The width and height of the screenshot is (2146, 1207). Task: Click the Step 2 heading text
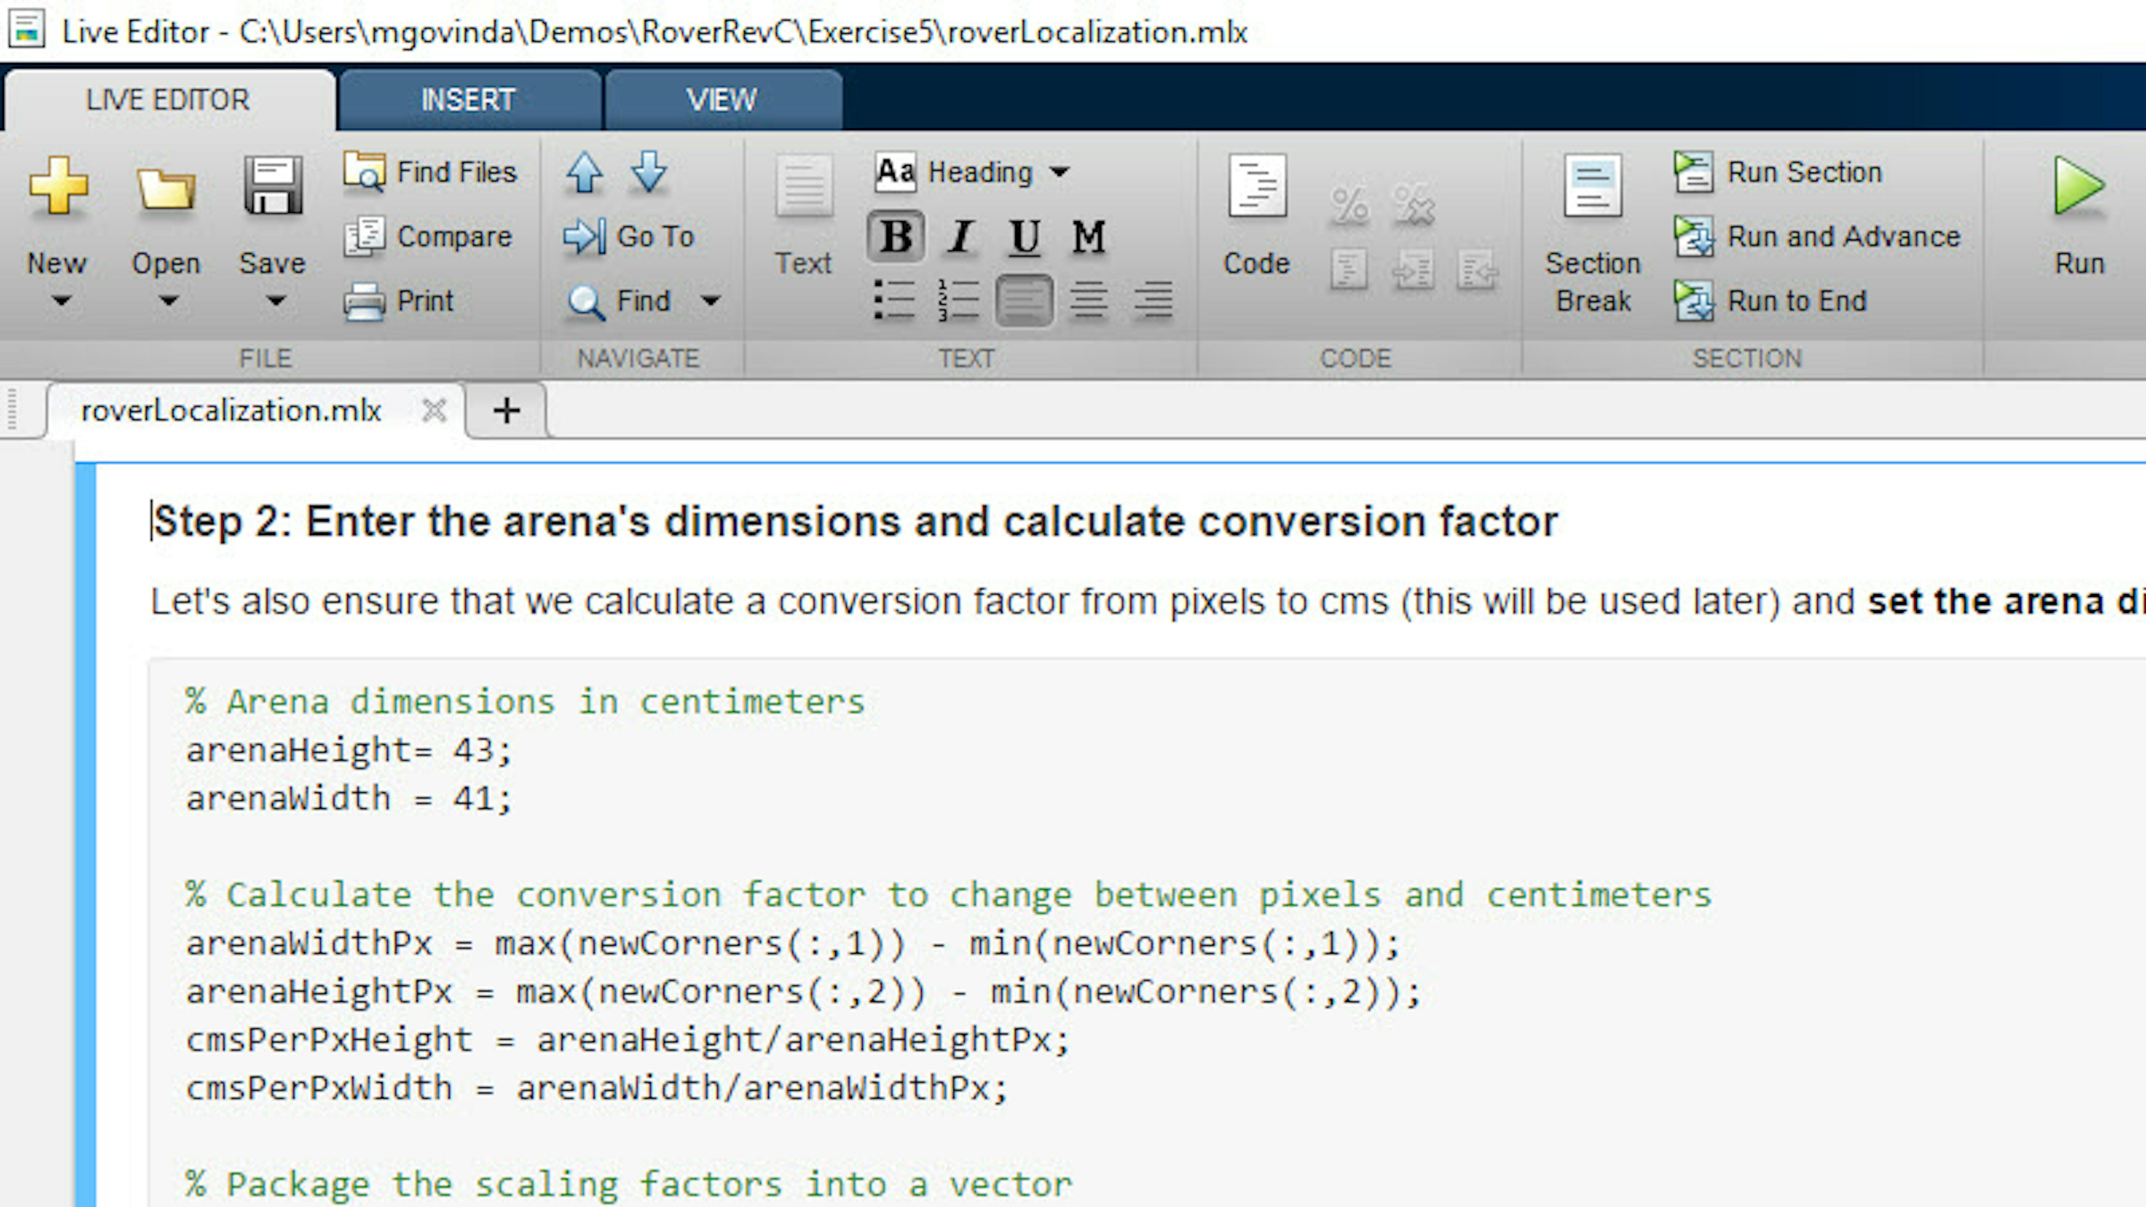pyautogui.click(x=856, y=521)
